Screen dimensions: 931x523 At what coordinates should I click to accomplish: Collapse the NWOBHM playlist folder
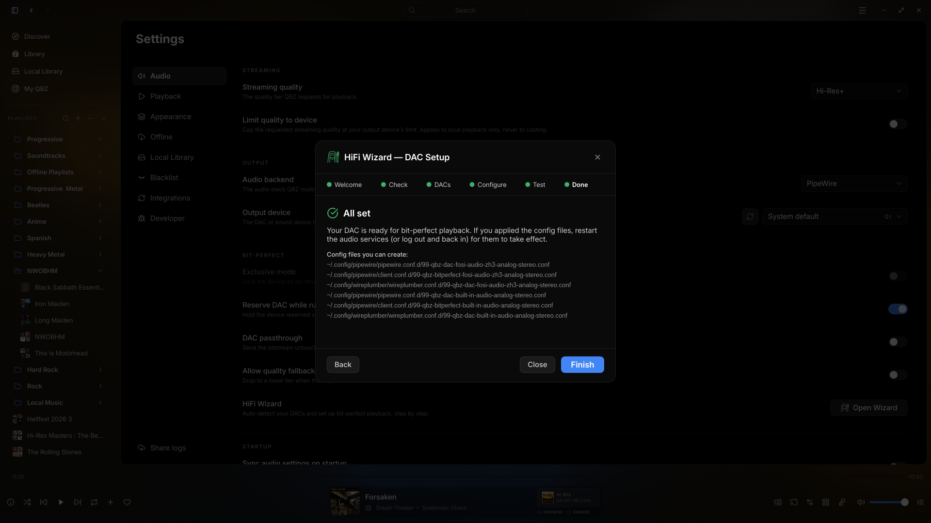100,271
